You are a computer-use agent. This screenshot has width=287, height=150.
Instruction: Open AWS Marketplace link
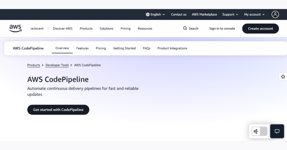coord(204,15)
